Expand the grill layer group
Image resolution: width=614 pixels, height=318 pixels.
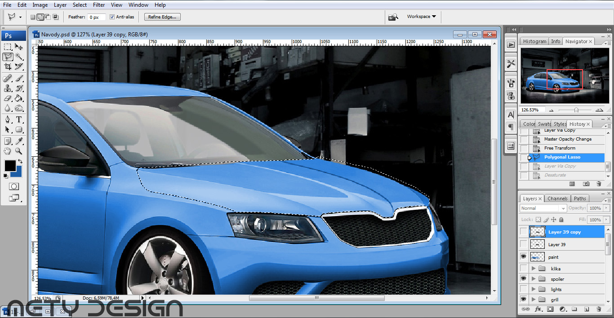(x=534, y=300)
